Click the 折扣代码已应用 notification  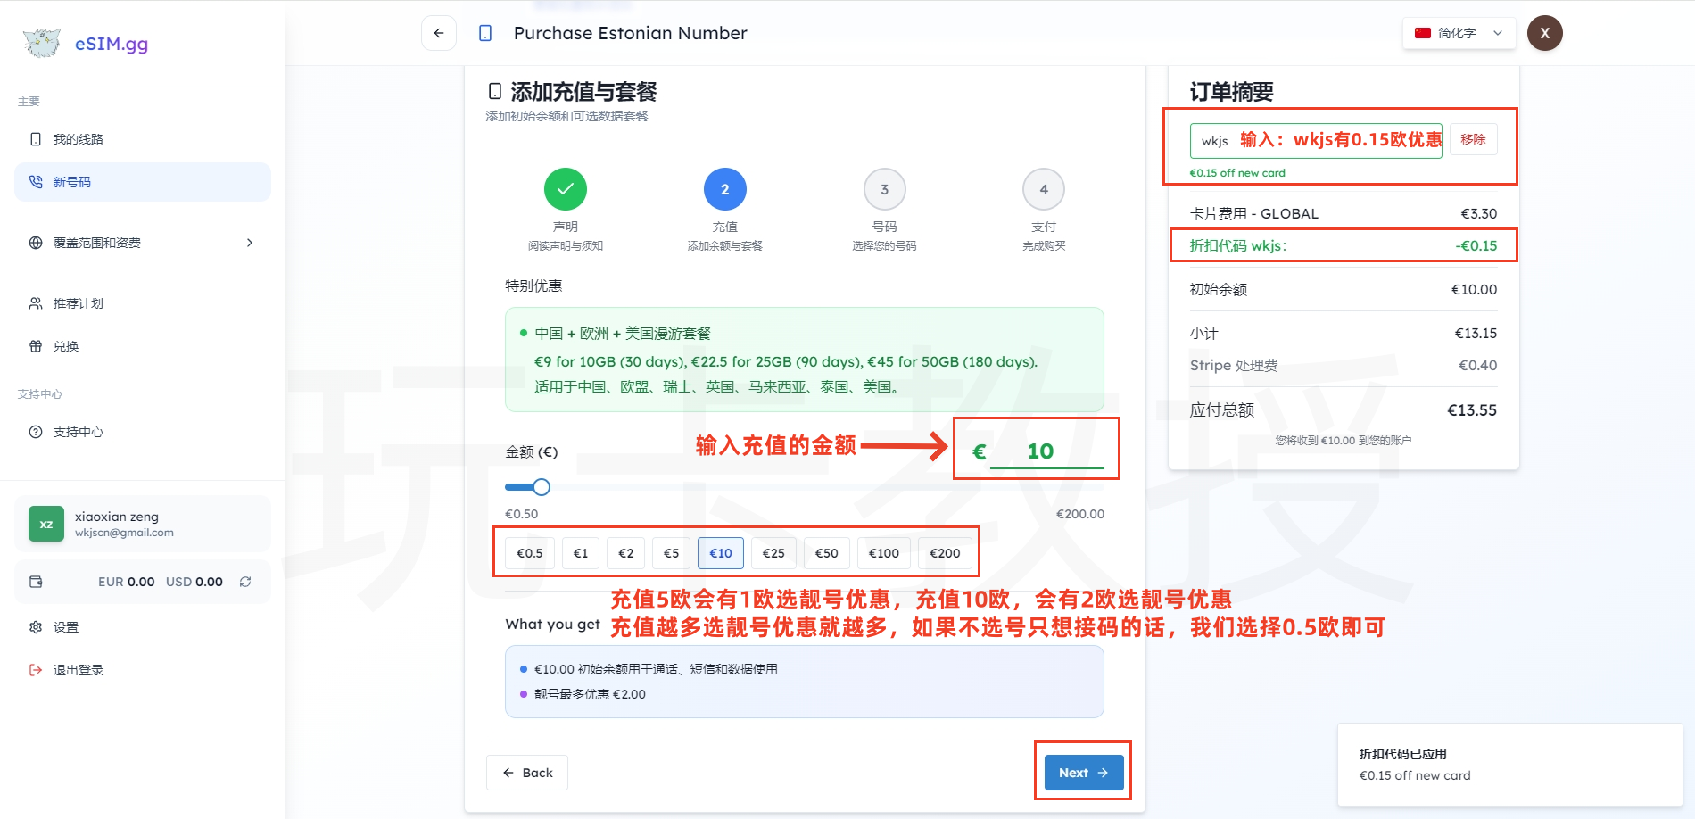click(1509, 765)
